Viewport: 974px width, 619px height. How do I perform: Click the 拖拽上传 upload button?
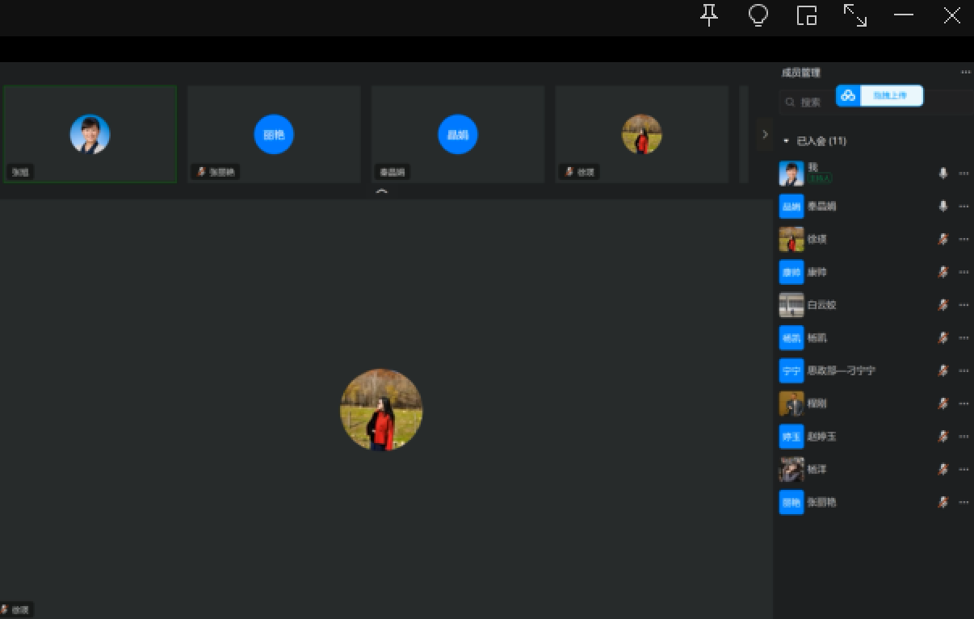click(x=890, y=96)
